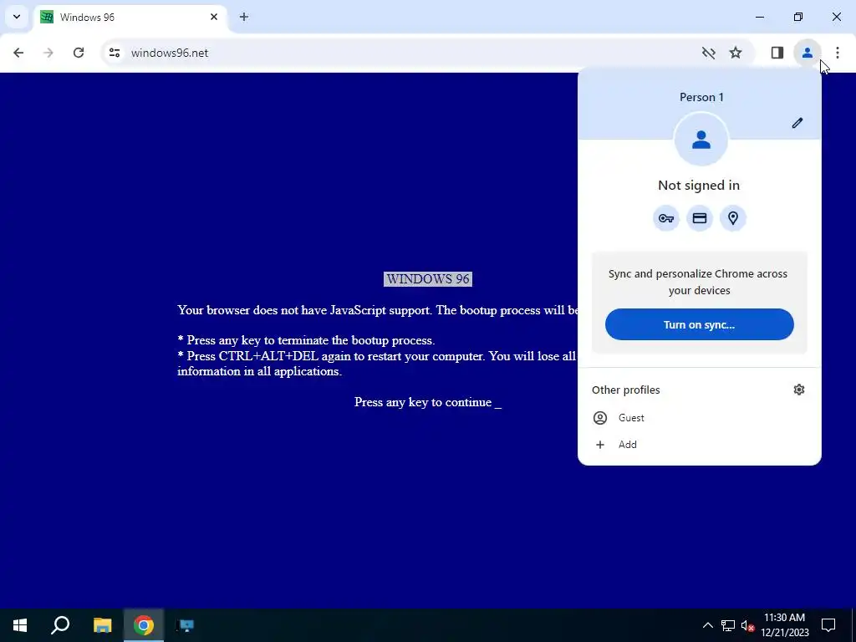Open the notification center icon
856x642 pixels.
(x=828, y=625)
